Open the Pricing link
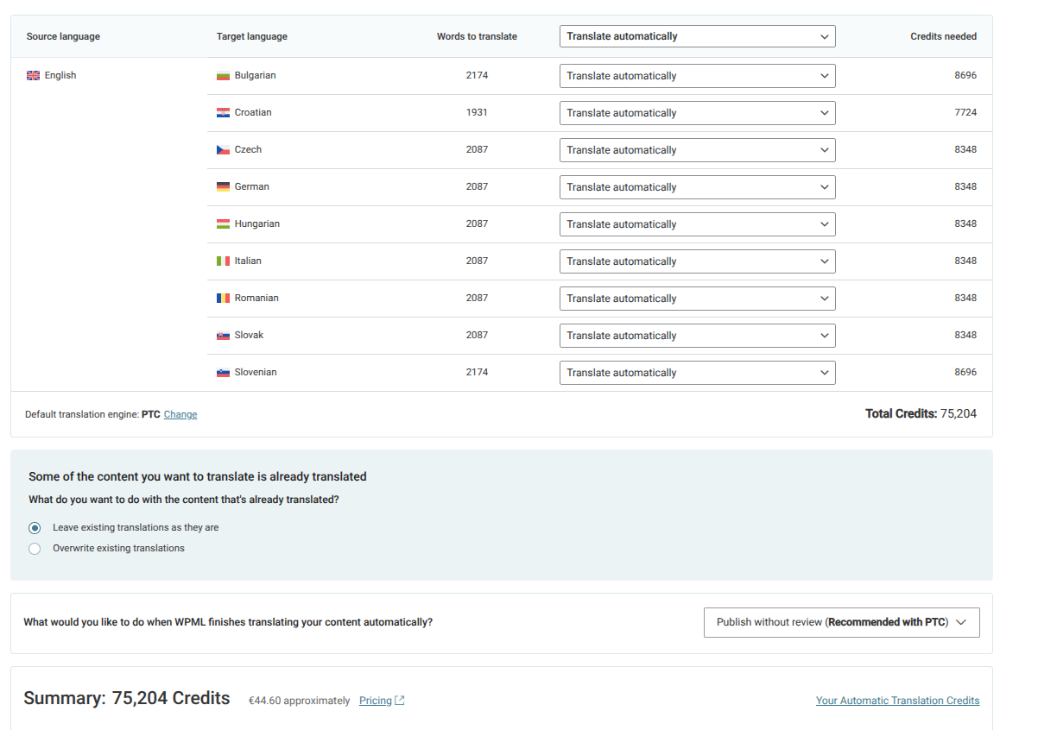This screenshot has height=730, width=1057. point(376,701)
